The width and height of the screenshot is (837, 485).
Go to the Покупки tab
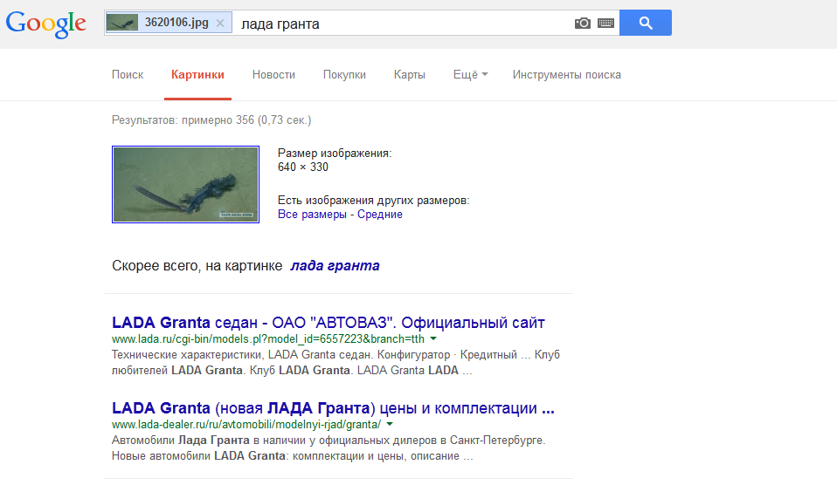coord(344,75)
